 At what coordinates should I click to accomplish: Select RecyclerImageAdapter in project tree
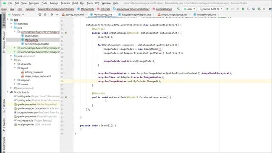37,44
